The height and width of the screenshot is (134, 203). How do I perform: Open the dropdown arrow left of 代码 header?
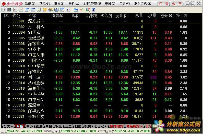pyautogui.click(x=7, y=15)
